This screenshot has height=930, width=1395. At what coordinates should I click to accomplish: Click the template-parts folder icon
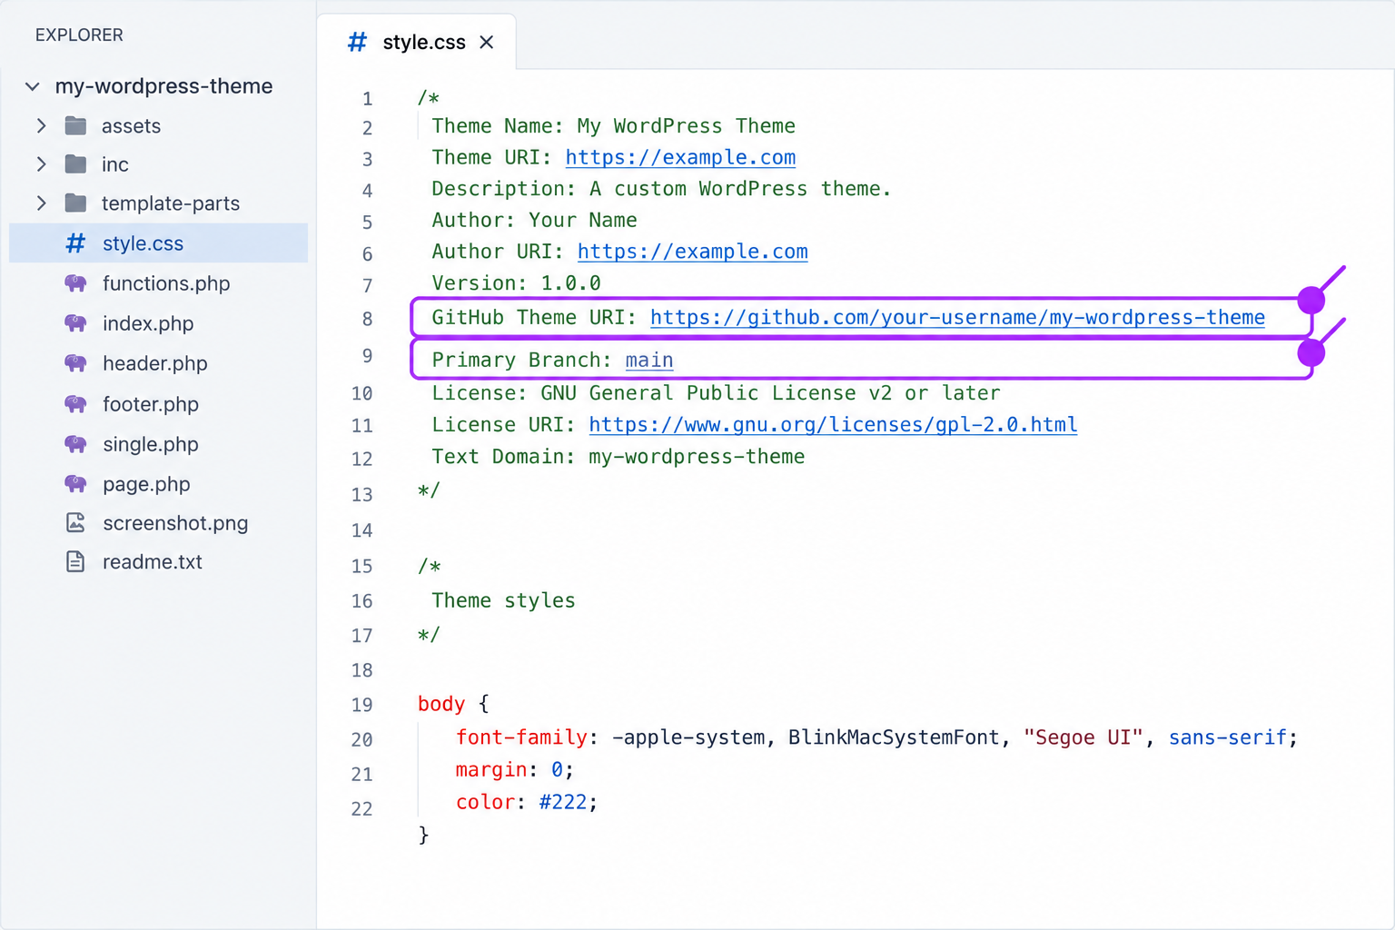(x=76, y=203)
